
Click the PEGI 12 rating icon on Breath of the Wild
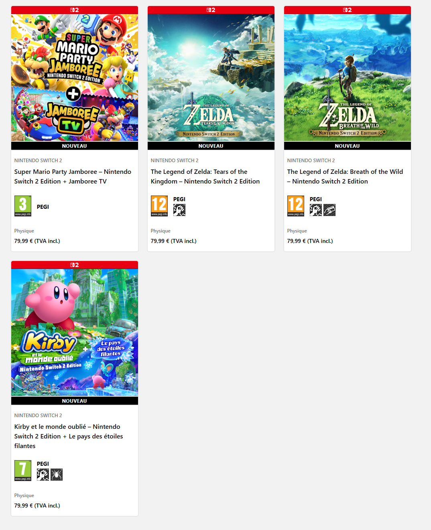pos(296,206)
